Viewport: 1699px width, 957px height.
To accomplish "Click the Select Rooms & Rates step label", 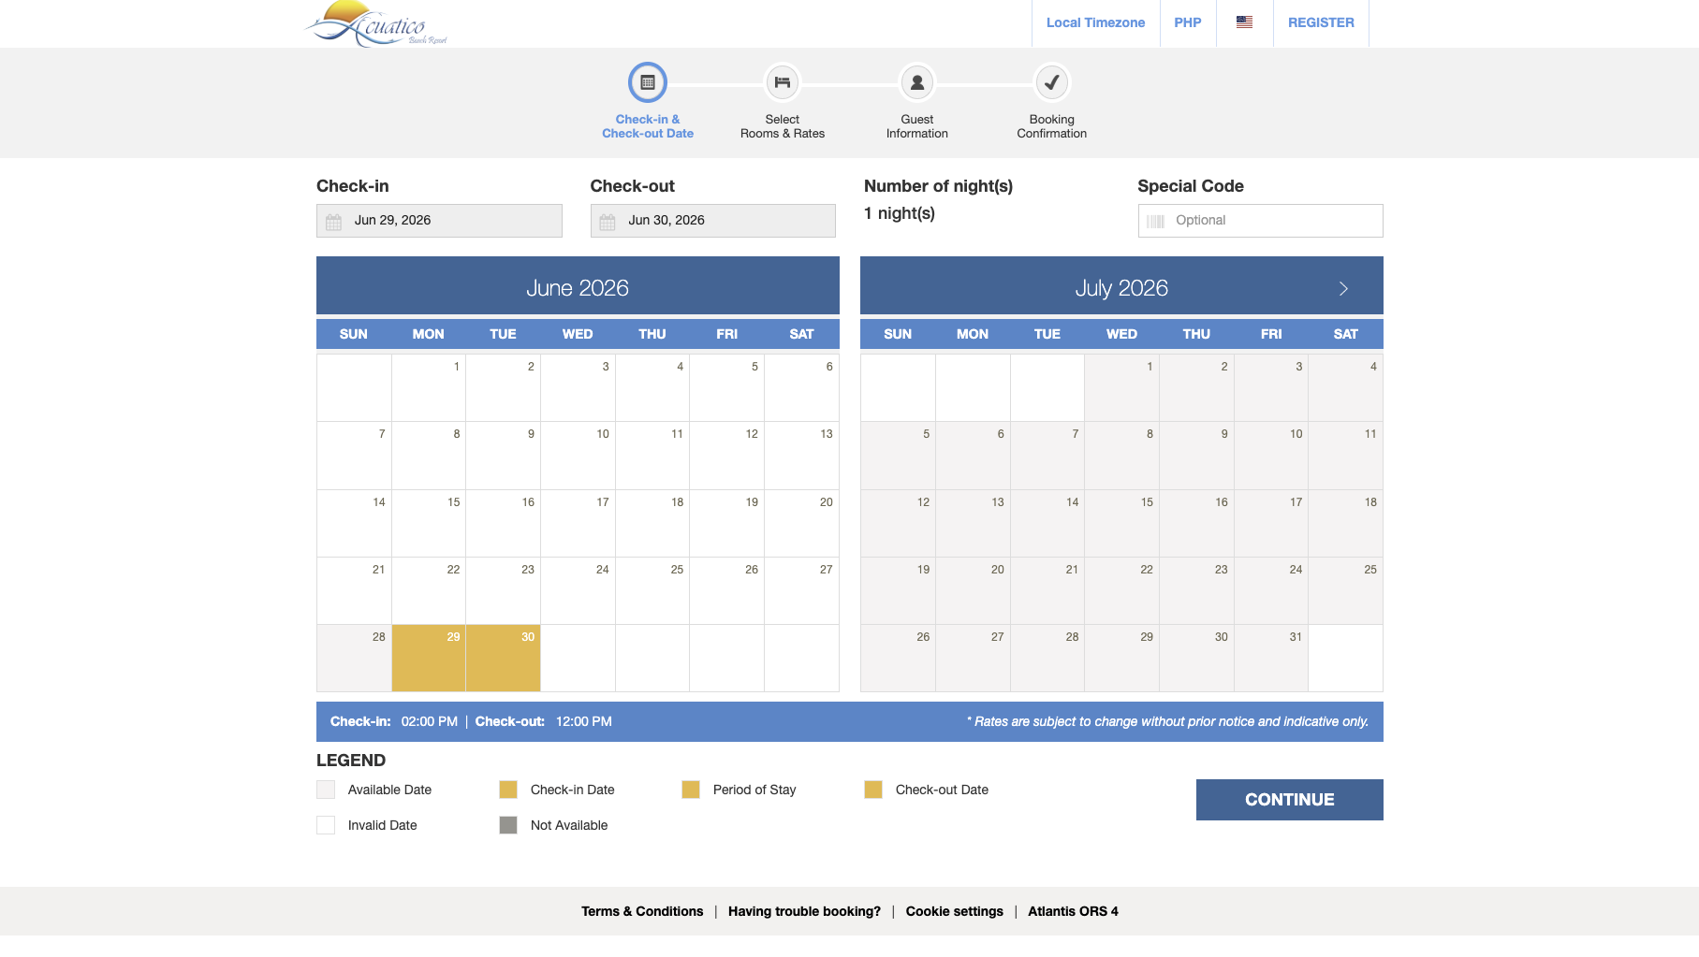I will (783, 126).
